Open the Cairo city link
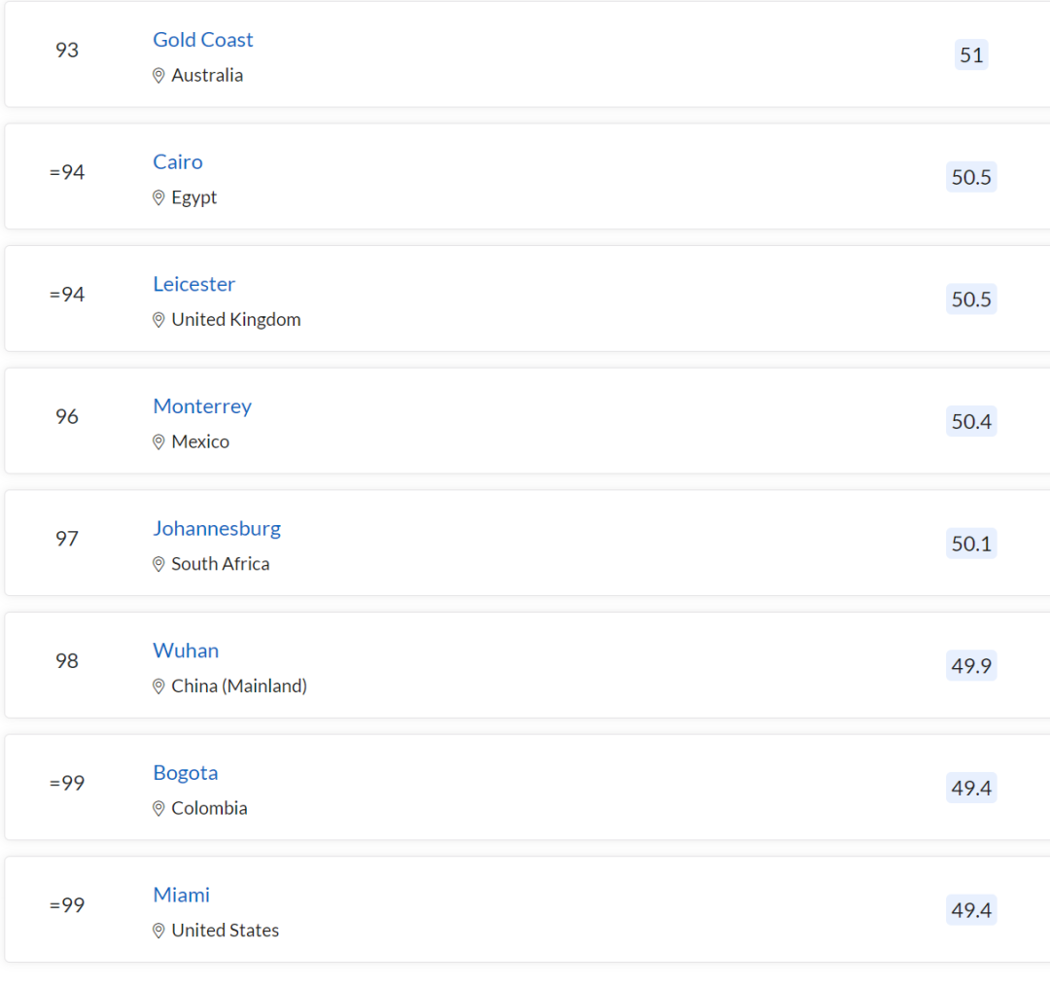This screenshot has height=987, width=1050. click(x=178, y=162)
